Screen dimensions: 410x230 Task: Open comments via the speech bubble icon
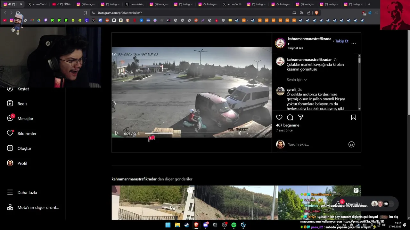pyautogui.click(x=290, y=117)
